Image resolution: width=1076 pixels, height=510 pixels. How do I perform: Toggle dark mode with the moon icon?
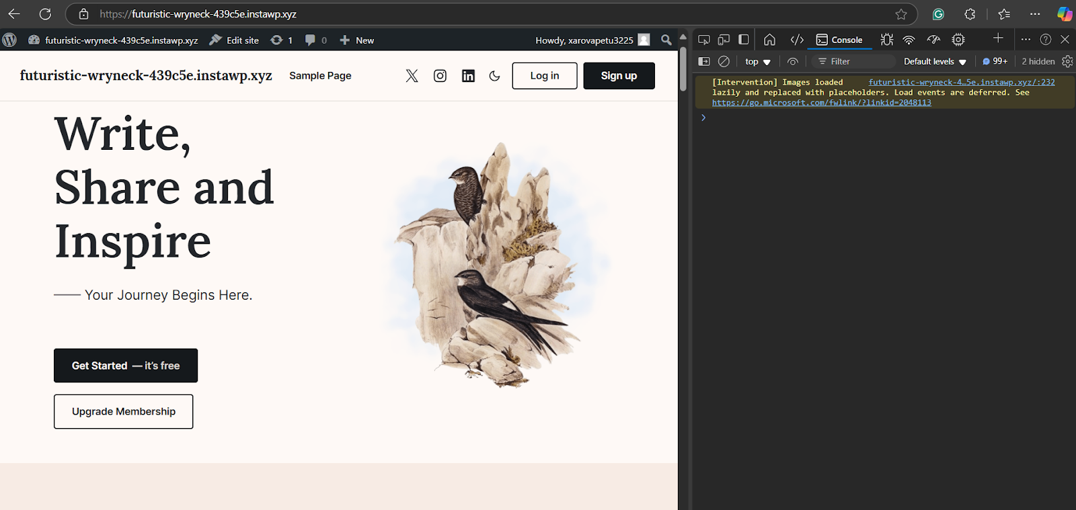[494, 76]
